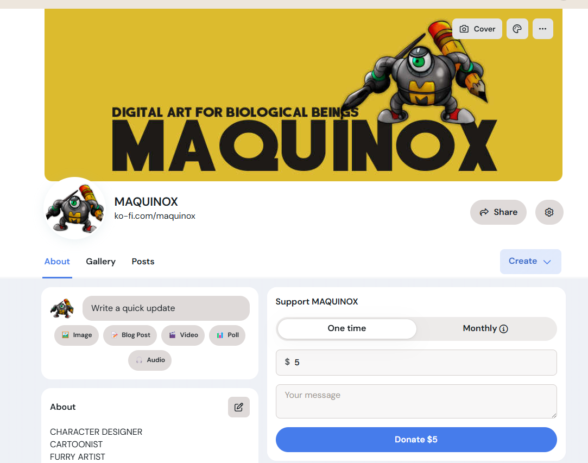Click the Monthly info icon

tap(504, 329)
